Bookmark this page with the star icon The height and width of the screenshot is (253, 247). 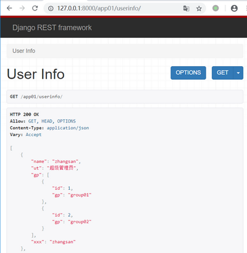click(x=199, y=9)
